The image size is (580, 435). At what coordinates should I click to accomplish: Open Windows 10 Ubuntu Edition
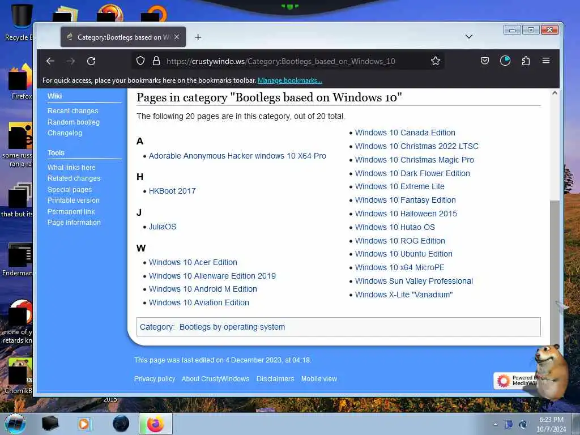(403, 254)
